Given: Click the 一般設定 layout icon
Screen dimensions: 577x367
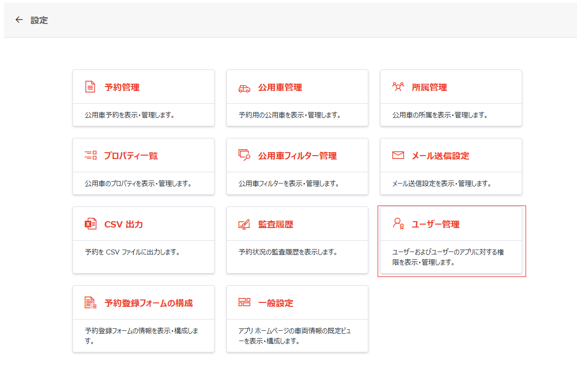Looking at the screenshot, I should [x=244, y=302].
